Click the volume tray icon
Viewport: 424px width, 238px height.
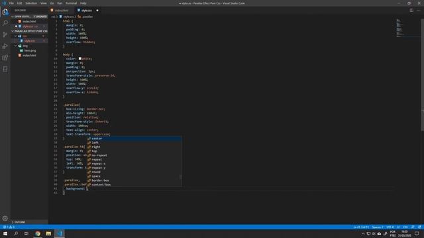point(374,233)
